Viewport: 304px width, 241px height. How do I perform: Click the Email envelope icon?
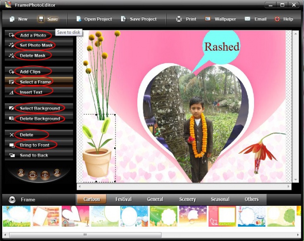(248, 19)
